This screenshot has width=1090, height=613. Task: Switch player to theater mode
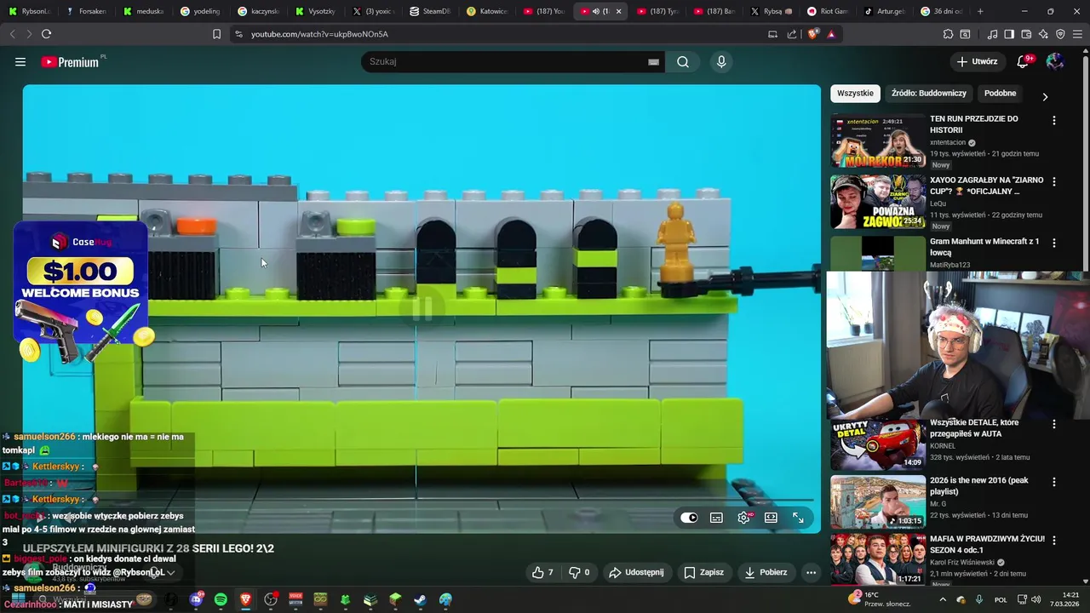click(771, 518)
